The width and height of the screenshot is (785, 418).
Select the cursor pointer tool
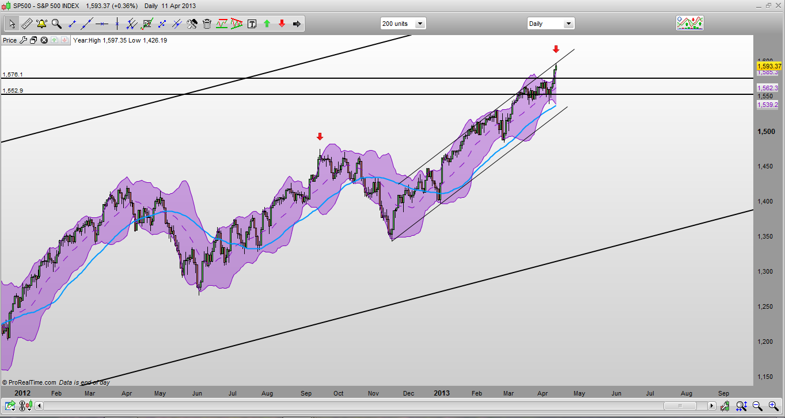pos(12,24)
